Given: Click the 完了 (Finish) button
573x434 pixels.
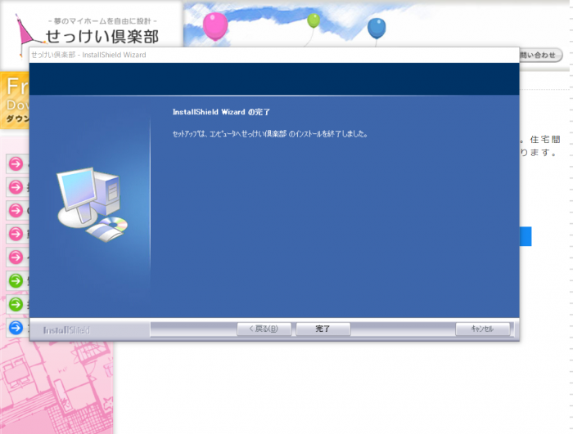Looking at the screenshot, I should click(x=323, y=329).
